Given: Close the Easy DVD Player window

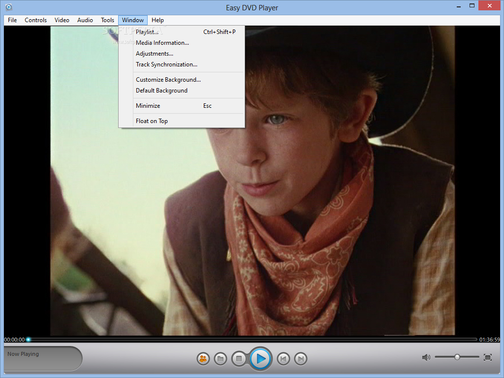Looking at the screenshot, I should coord(490,6).
